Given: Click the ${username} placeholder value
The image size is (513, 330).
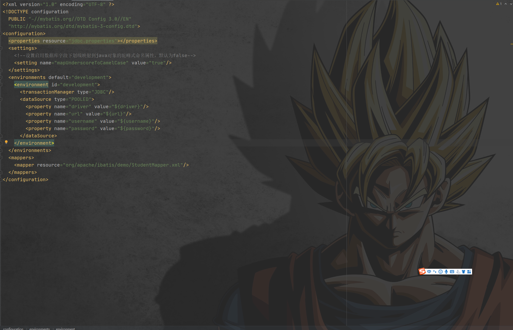Looking at the screenshot, I should 136,121.
